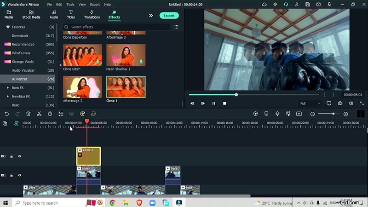Viewport: 368px width, 207px height.
Task: Click in the Search effects field
Action: (116, 27)
